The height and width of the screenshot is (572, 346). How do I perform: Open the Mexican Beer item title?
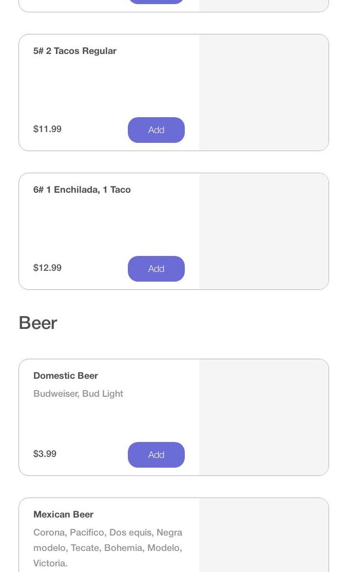coord(64,514)
